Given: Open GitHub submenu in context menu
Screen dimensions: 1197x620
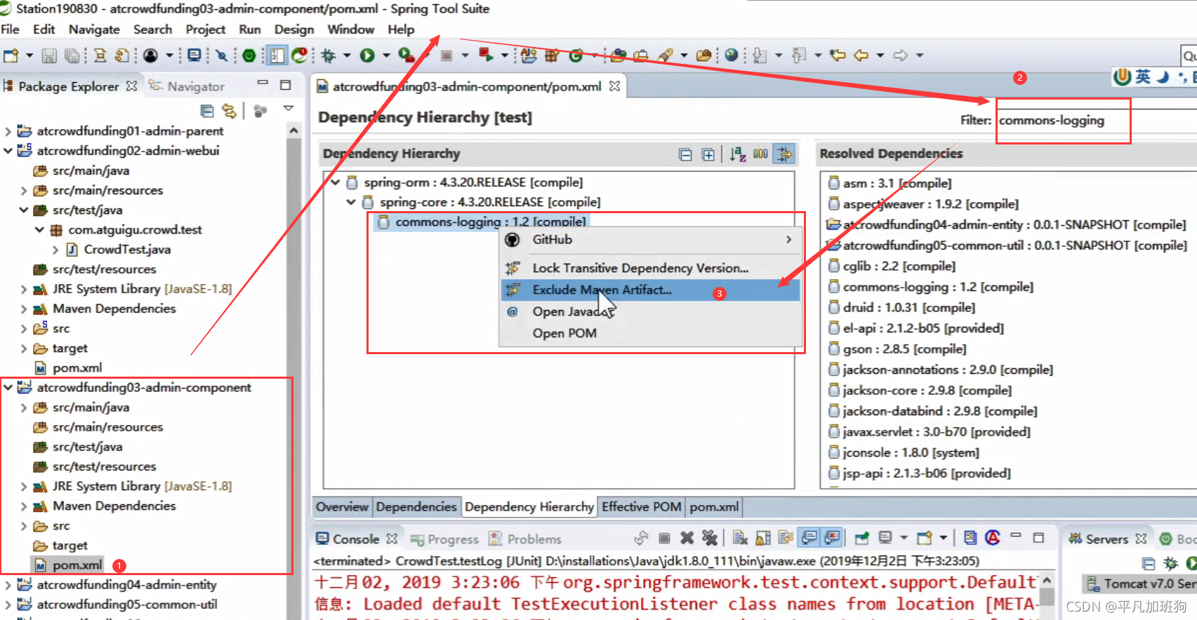Looking at the screenshot, I should [650, 240].
